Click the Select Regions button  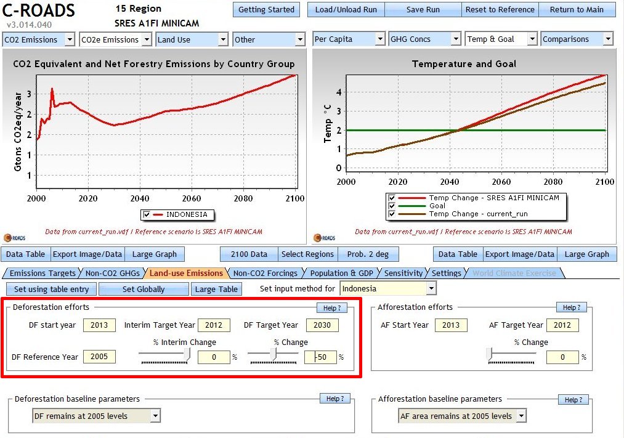coord(307,254)
